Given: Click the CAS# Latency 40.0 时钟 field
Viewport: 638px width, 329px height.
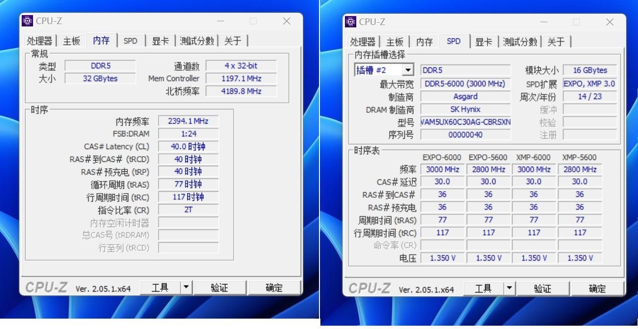Looking at the screenshot, I should coord(188,147).
